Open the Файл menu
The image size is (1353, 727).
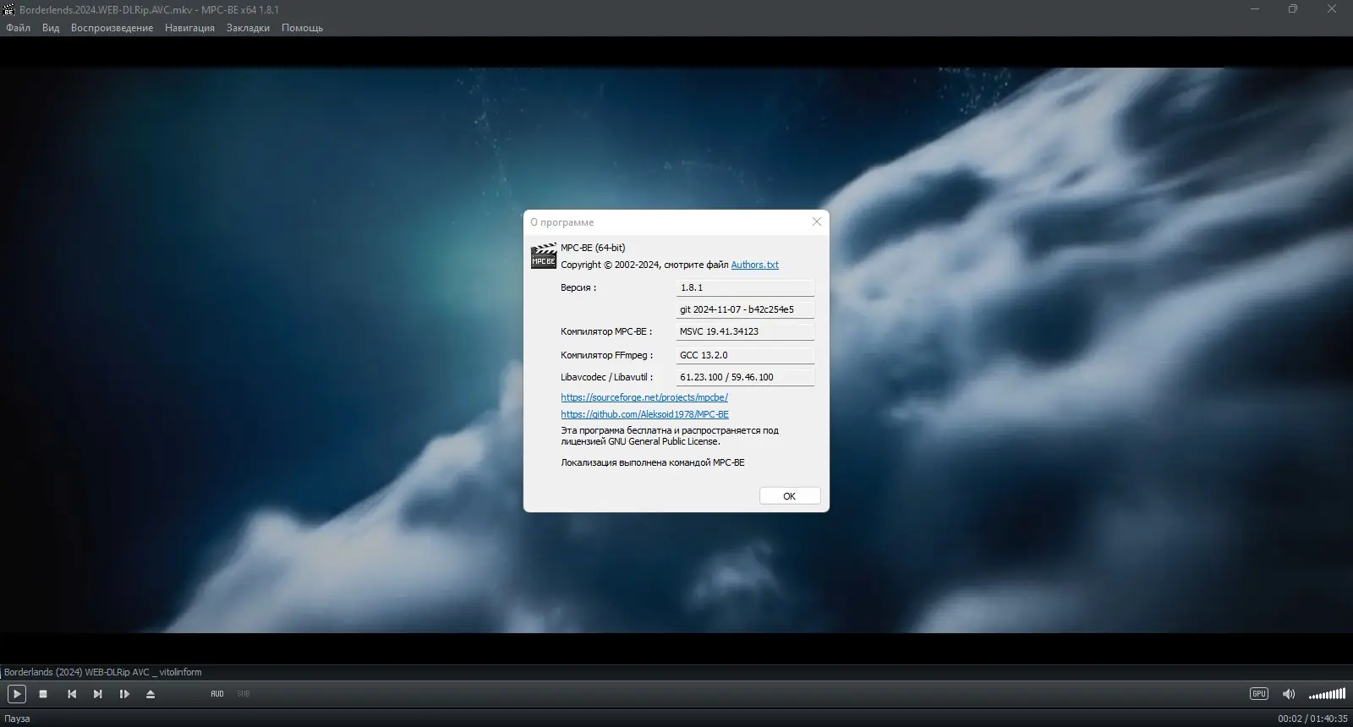(x=18, y=28)
